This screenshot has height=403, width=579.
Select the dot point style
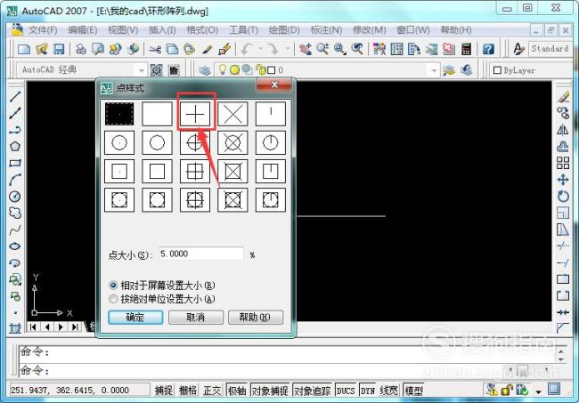[x=119, y=114]
